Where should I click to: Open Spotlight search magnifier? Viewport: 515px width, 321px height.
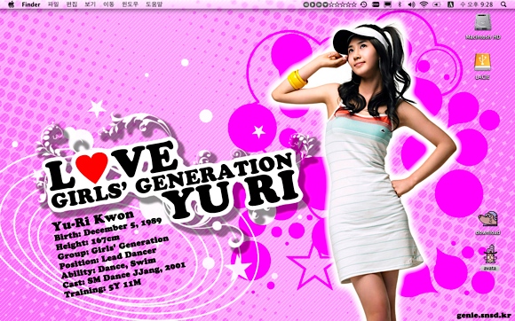point(503,4)
